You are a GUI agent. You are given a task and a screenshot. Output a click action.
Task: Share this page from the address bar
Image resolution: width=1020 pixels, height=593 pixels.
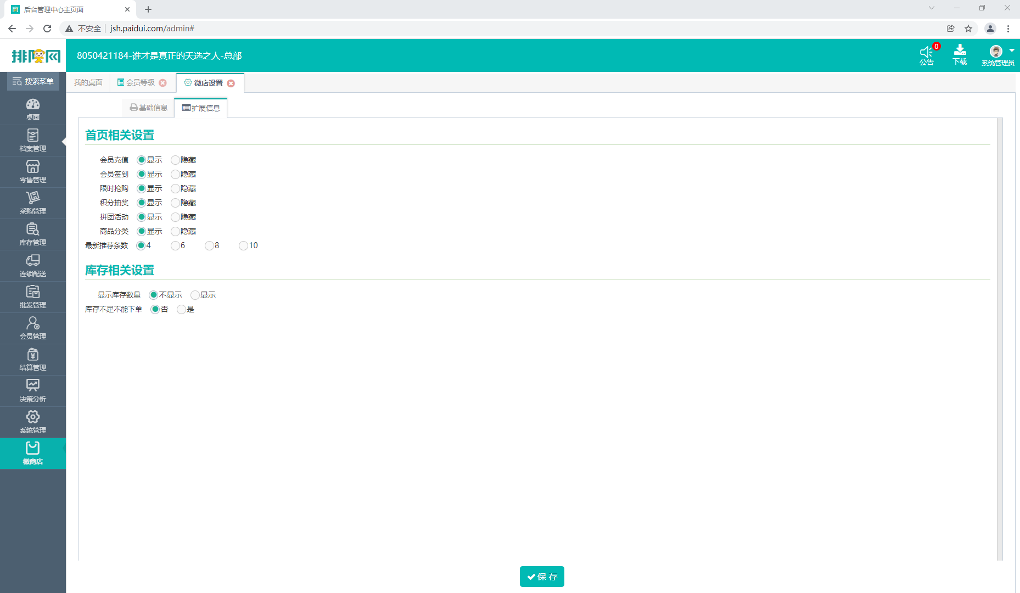coord(951,29)
